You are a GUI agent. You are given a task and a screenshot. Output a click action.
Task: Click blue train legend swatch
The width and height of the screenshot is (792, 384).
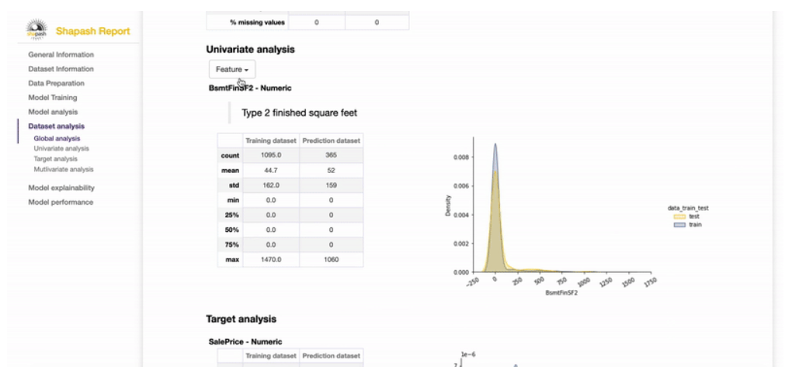click(680, 224)
